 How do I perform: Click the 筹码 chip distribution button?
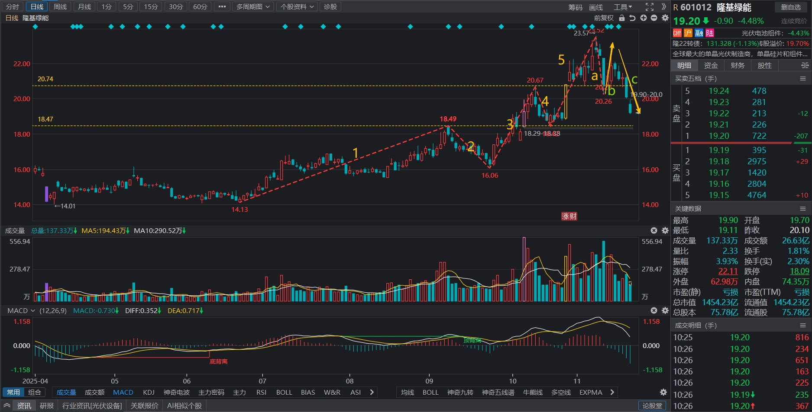[575, 7]
